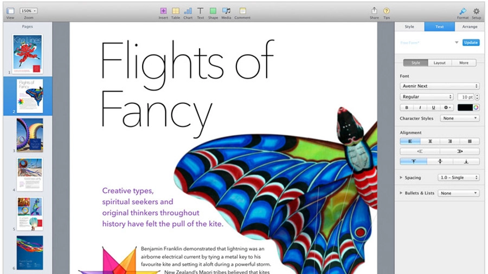Switch to the Arrange tab
The image size is (488, 274).
click(x=470, y=27)
